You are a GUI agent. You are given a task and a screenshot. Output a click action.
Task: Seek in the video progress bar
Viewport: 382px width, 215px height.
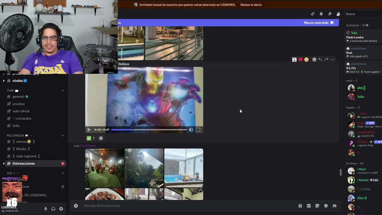[149, 130]
